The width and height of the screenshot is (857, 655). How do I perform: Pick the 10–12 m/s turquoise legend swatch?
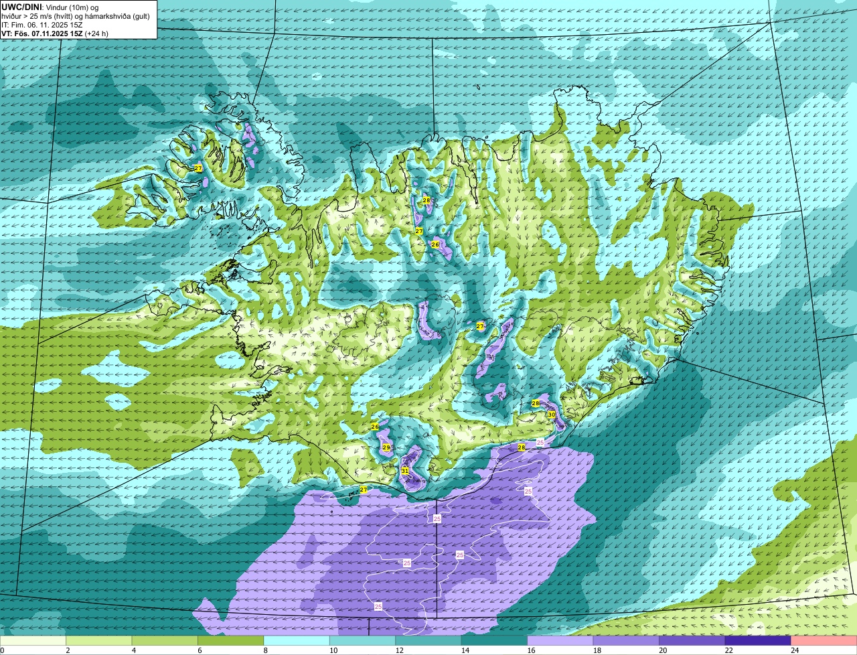tap(362, 640)
